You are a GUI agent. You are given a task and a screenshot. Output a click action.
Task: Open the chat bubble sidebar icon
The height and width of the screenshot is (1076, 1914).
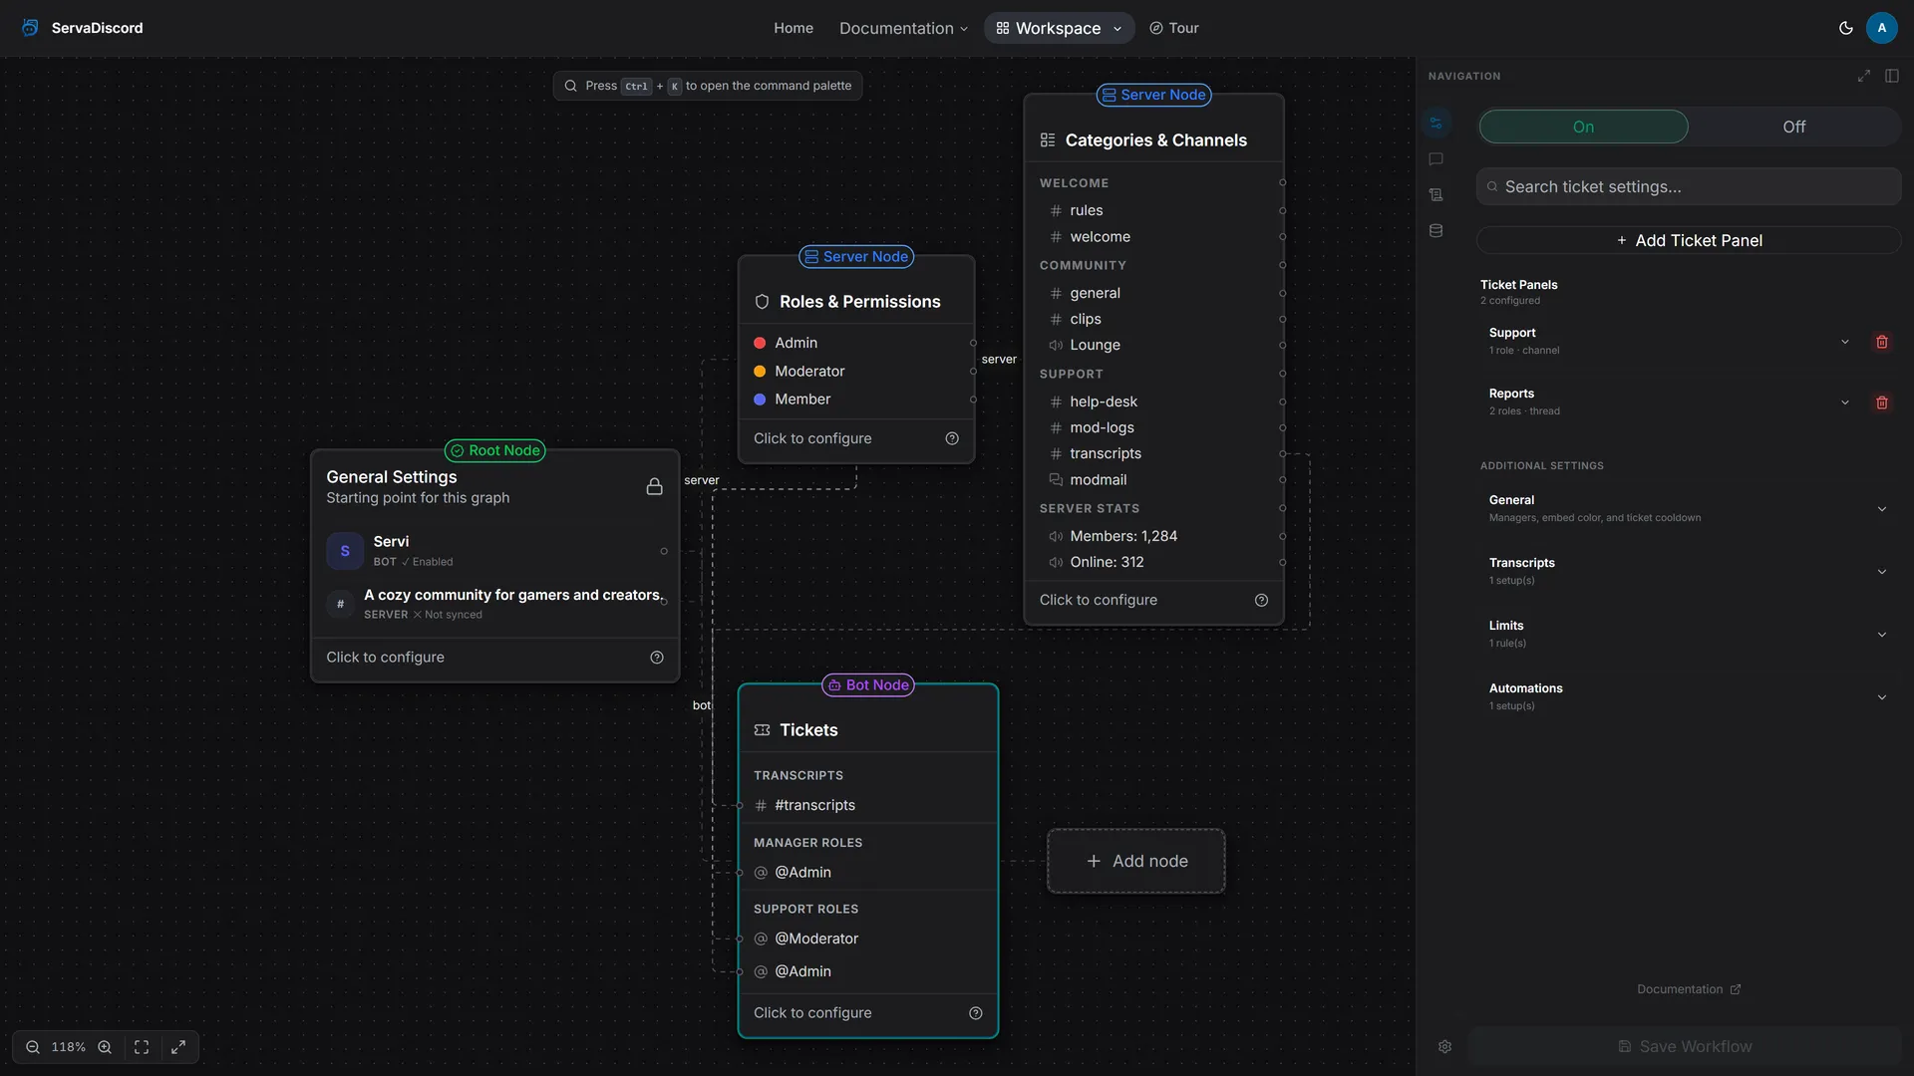(1435, 159)
